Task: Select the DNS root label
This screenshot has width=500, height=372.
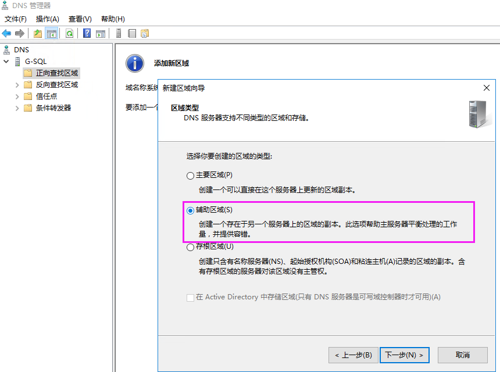Action: pyautogui.click(x=22, y=50)
